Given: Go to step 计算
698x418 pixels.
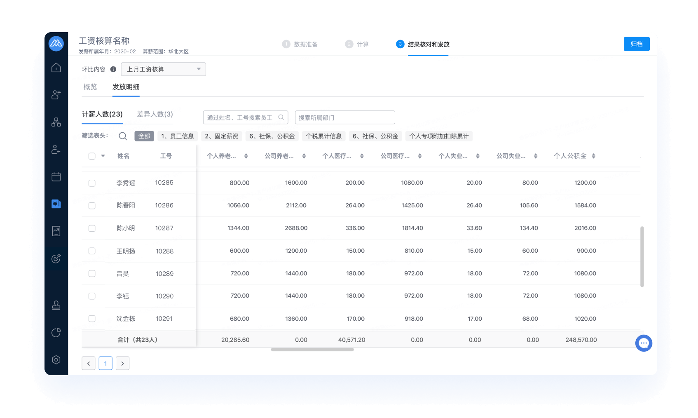Looking at the screenshot, I should click(x=357, y=44).
